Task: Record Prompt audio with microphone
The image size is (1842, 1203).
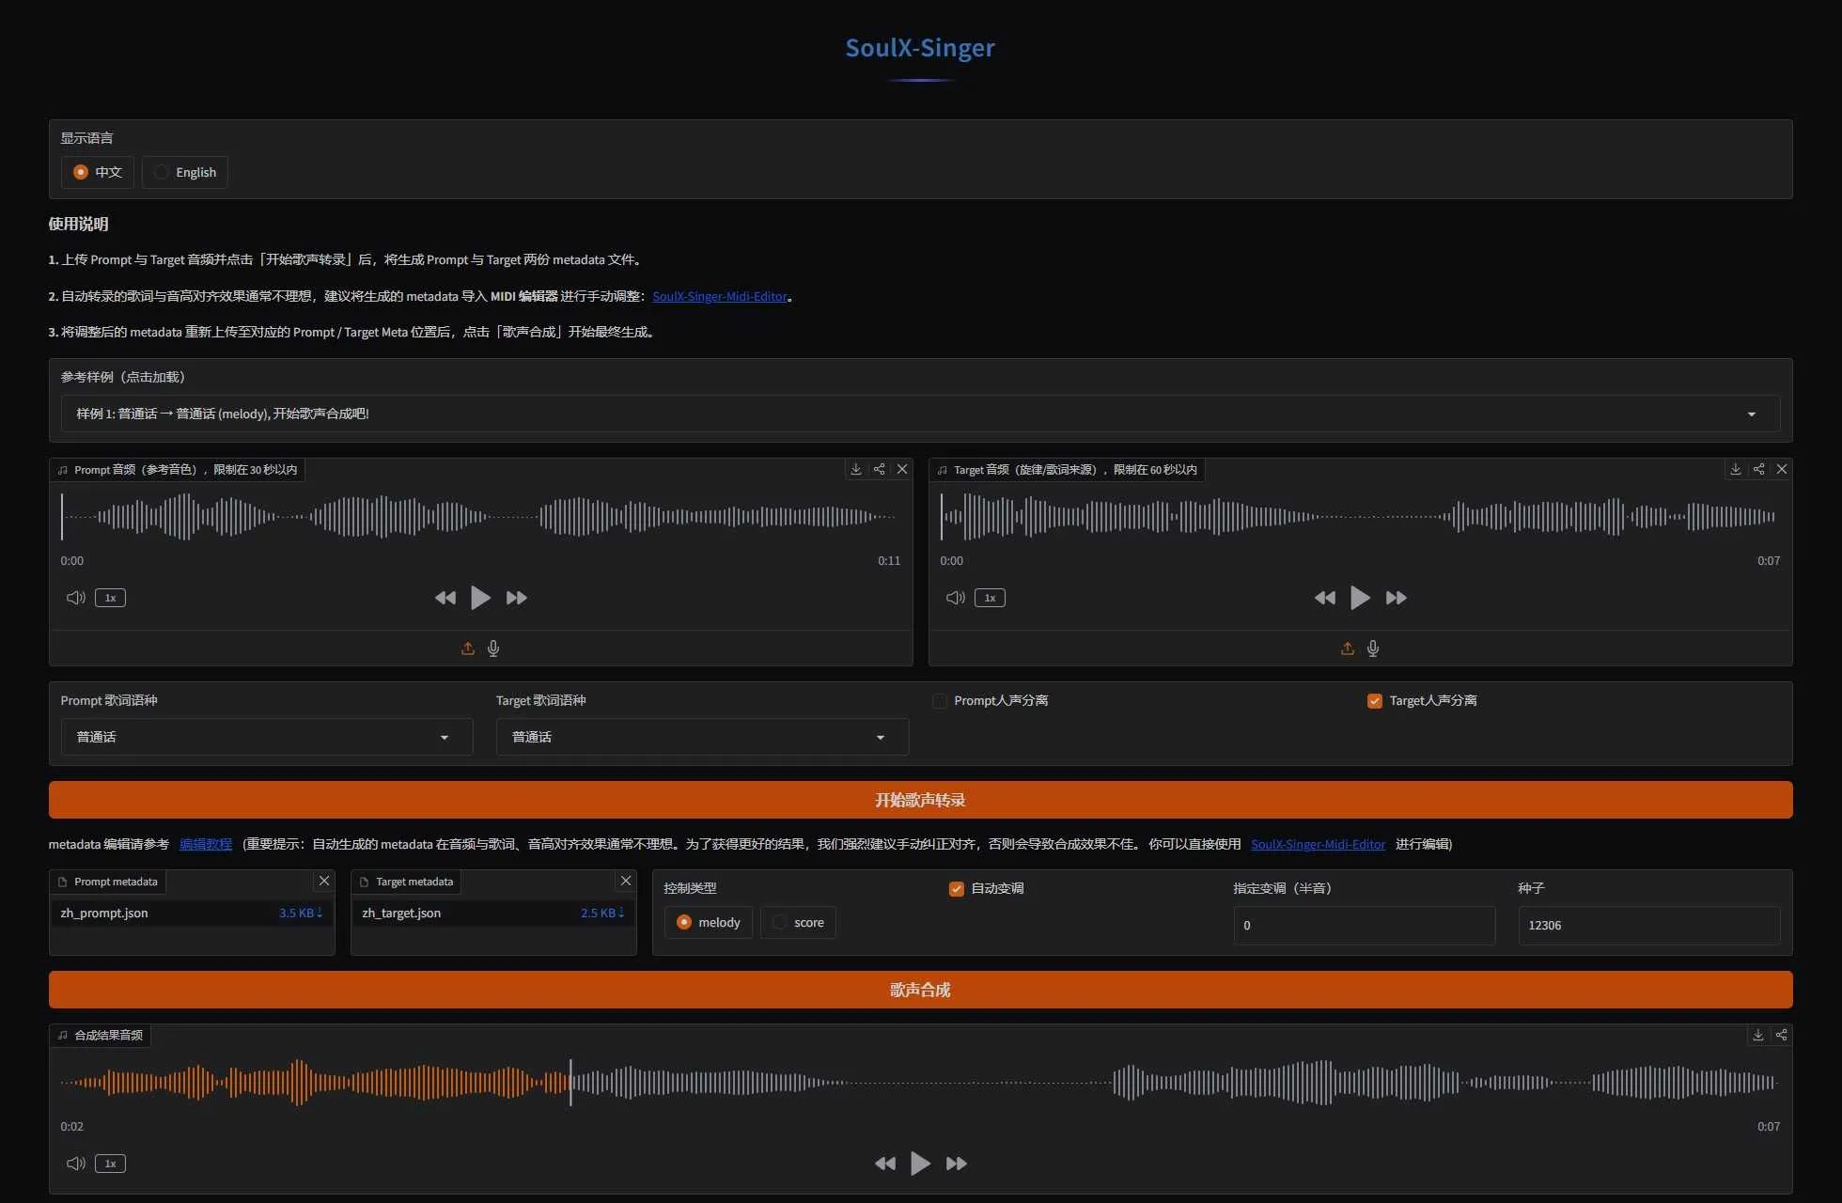Action: pos(493,648)
